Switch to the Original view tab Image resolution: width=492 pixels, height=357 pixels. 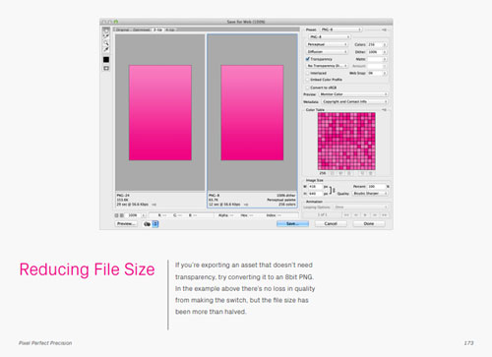(123, 30)
